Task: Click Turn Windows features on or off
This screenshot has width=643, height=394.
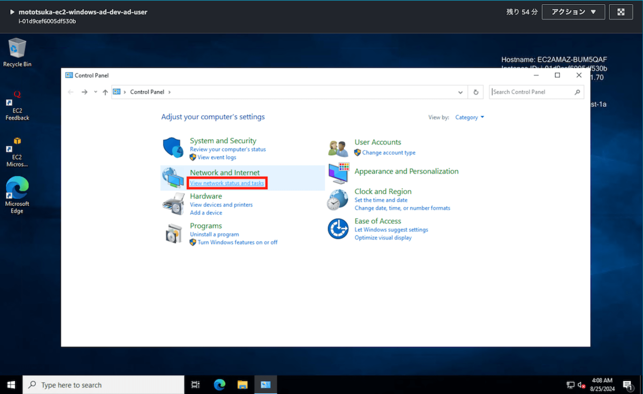Action: (238, 242)
